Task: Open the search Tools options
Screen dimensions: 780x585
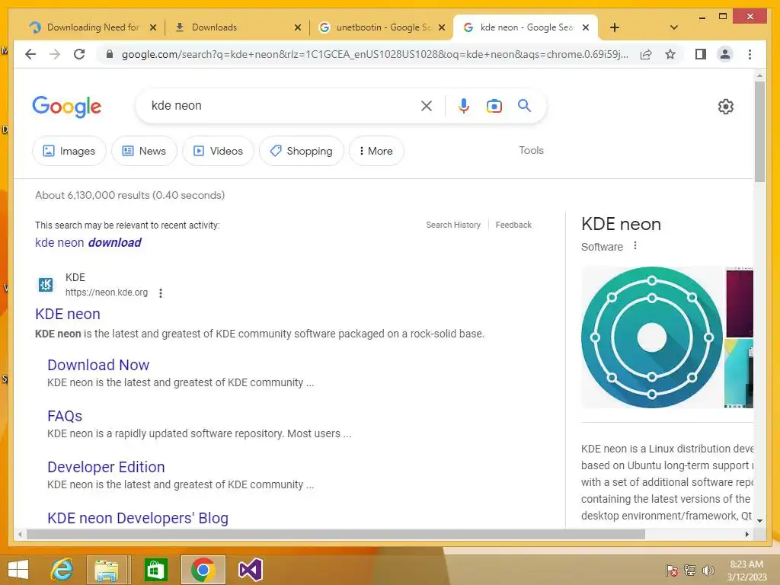Action: click(x=531, y=150)
